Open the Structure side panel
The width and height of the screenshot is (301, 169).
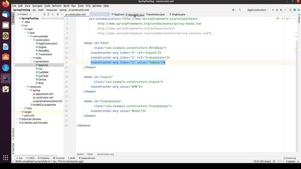[13, 134]
